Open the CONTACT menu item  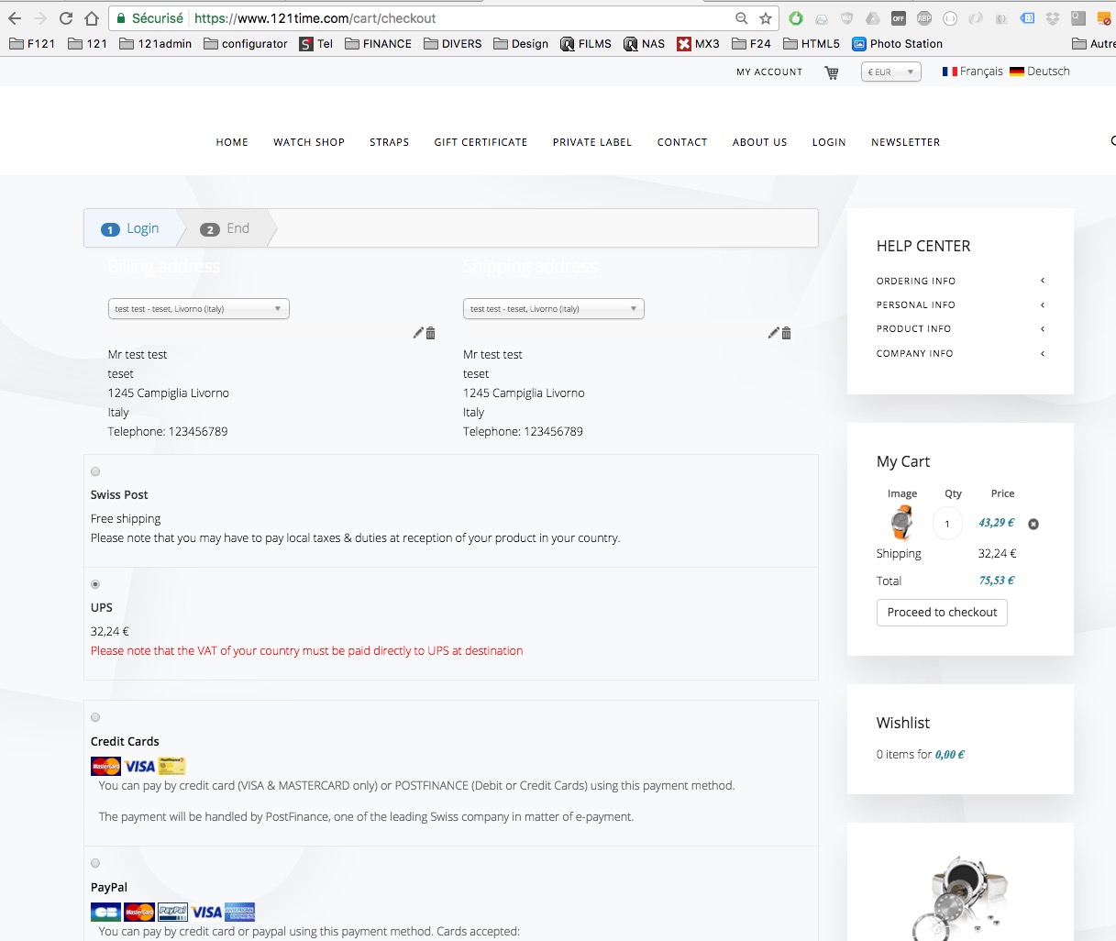(x=682, y=142)
